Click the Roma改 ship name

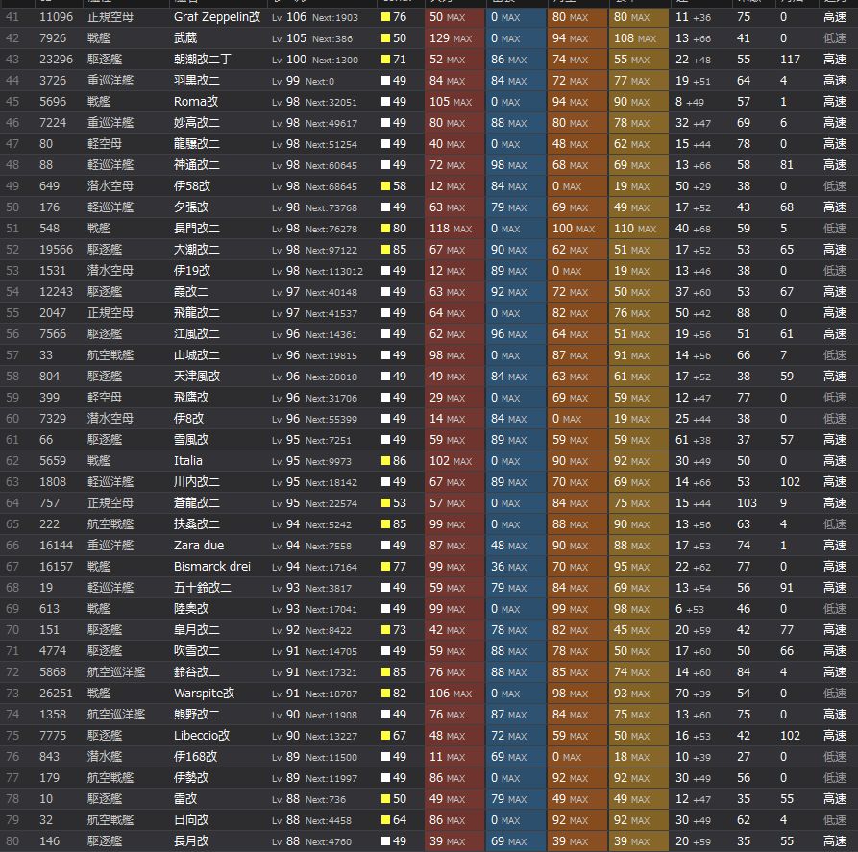196,102
